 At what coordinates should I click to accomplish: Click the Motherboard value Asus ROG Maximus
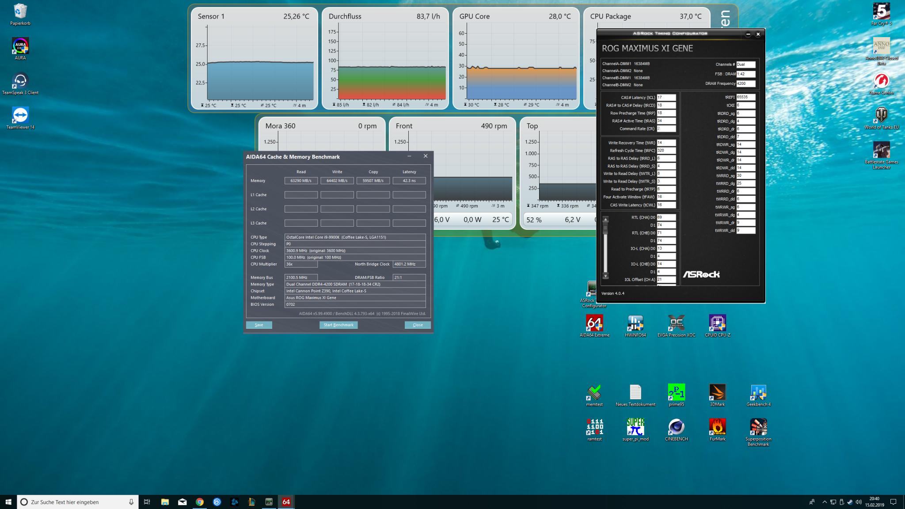coord(355,298)
